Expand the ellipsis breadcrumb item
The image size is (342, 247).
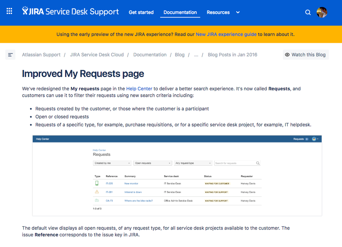(x=196, y=55)
